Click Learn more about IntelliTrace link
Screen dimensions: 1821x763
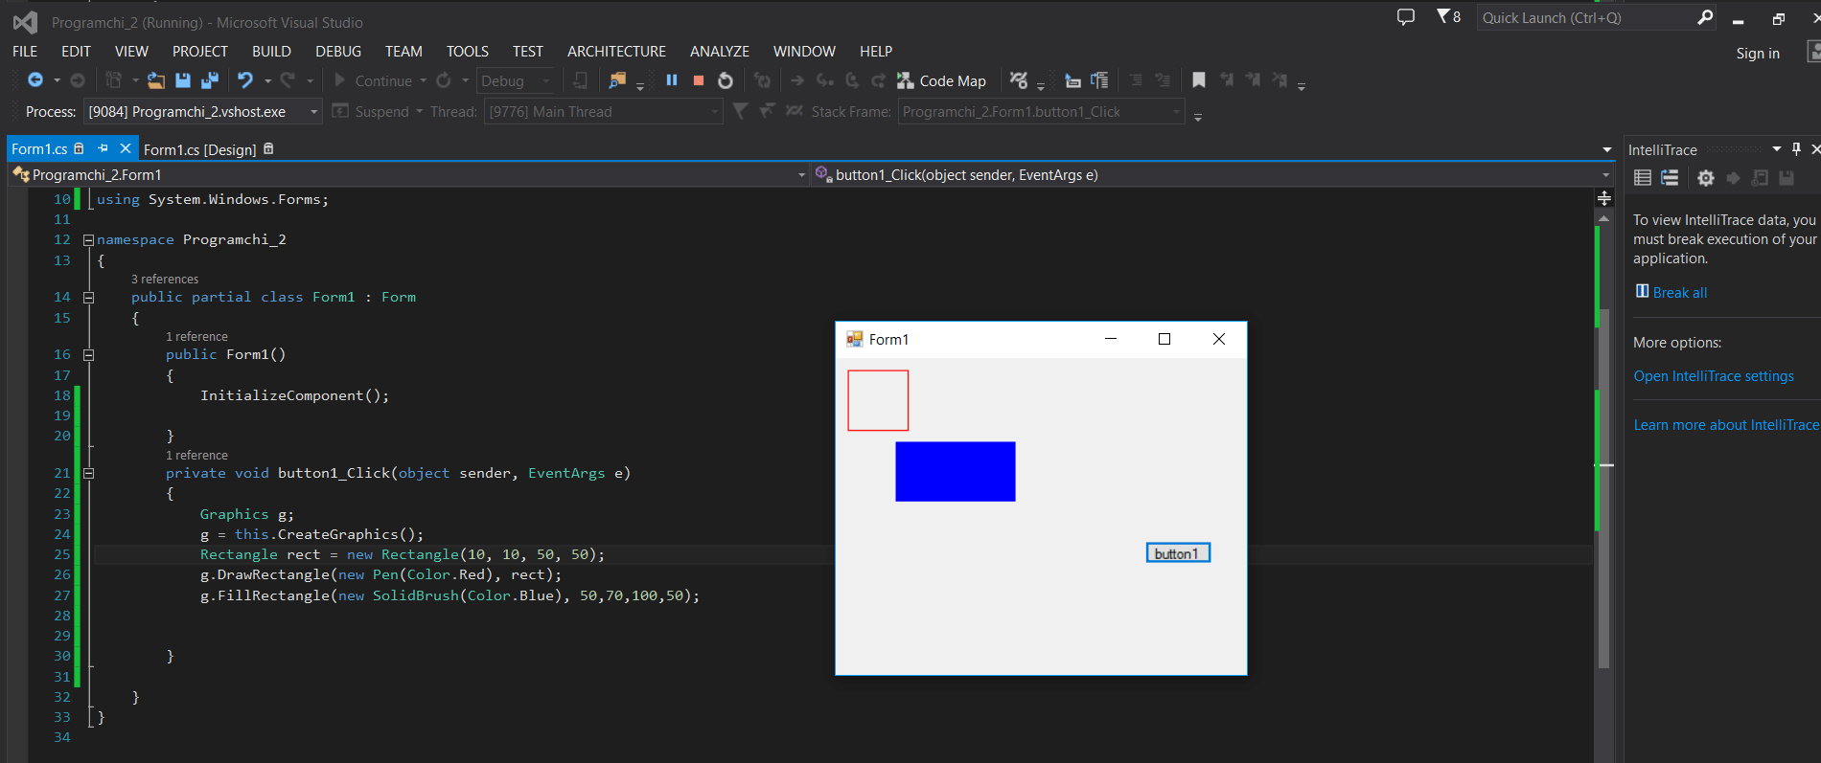[1726, 425]
